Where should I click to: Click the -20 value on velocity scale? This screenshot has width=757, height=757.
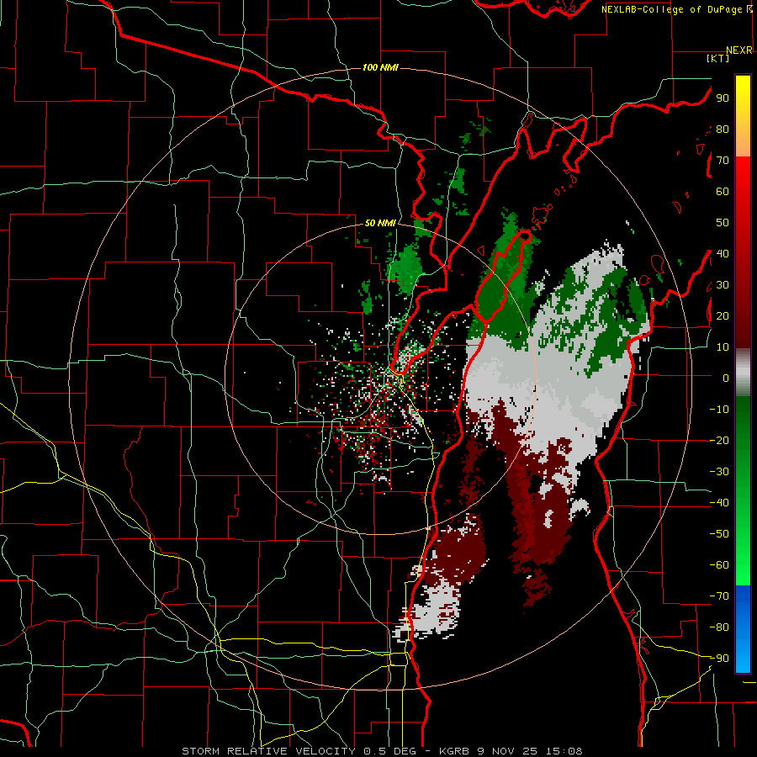tap(719, 440)
